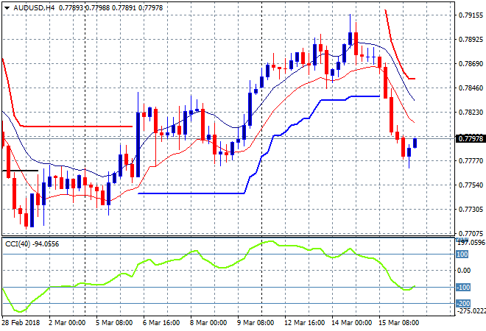This screenshot has width=486, height=331.
Task: Click the CCI -200 level label
Action: pos(463,304)
